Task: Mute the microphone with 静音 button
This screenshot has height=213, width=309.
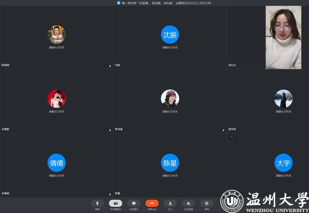Action: point(97,203)
